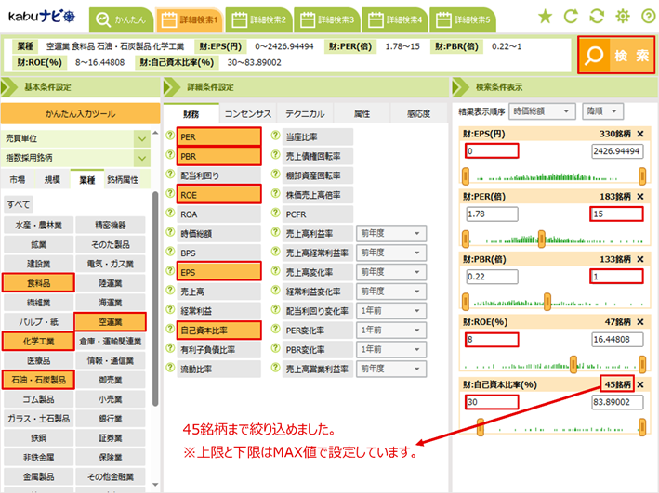This screenshot has width=659, height=493.
Task: Click the star favorites icon
Action: 546,16
